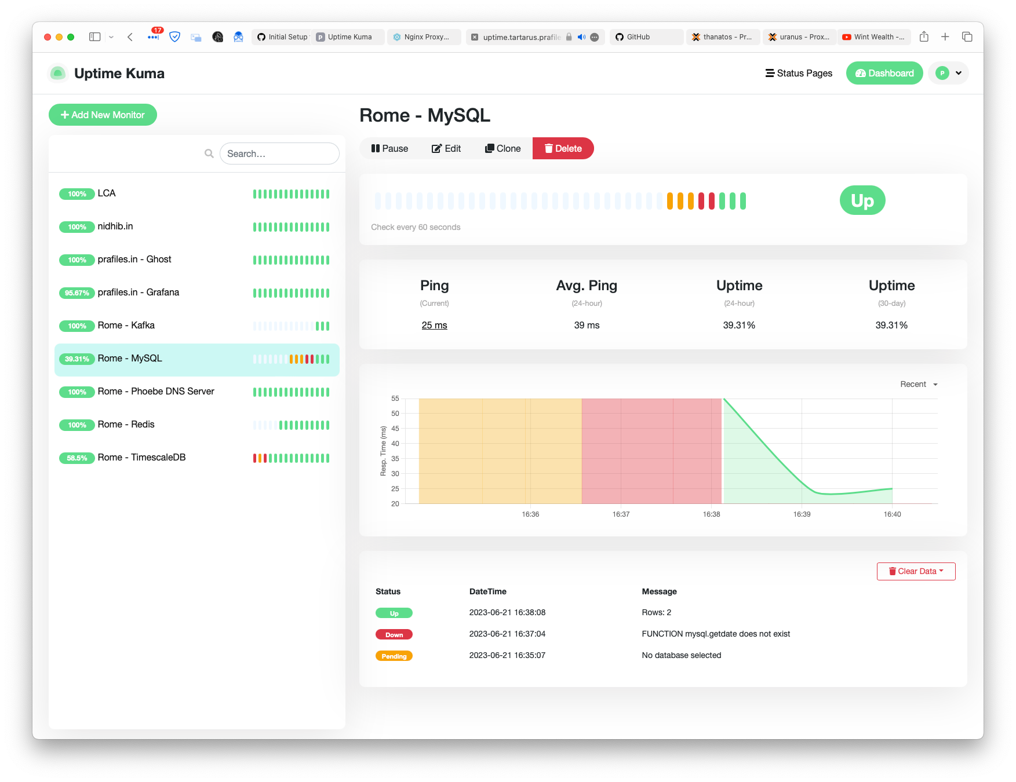Select the Rome - Kafka monitor

[197, 326]
